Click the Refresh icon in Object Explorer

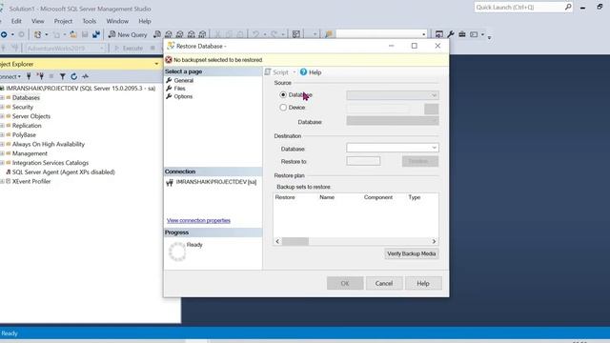pos(74,76)
